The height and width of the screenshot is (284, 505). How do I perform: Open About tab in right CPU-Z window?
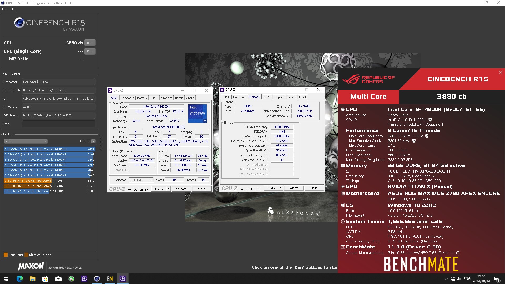pyautogui.click(x=302, y=97)
